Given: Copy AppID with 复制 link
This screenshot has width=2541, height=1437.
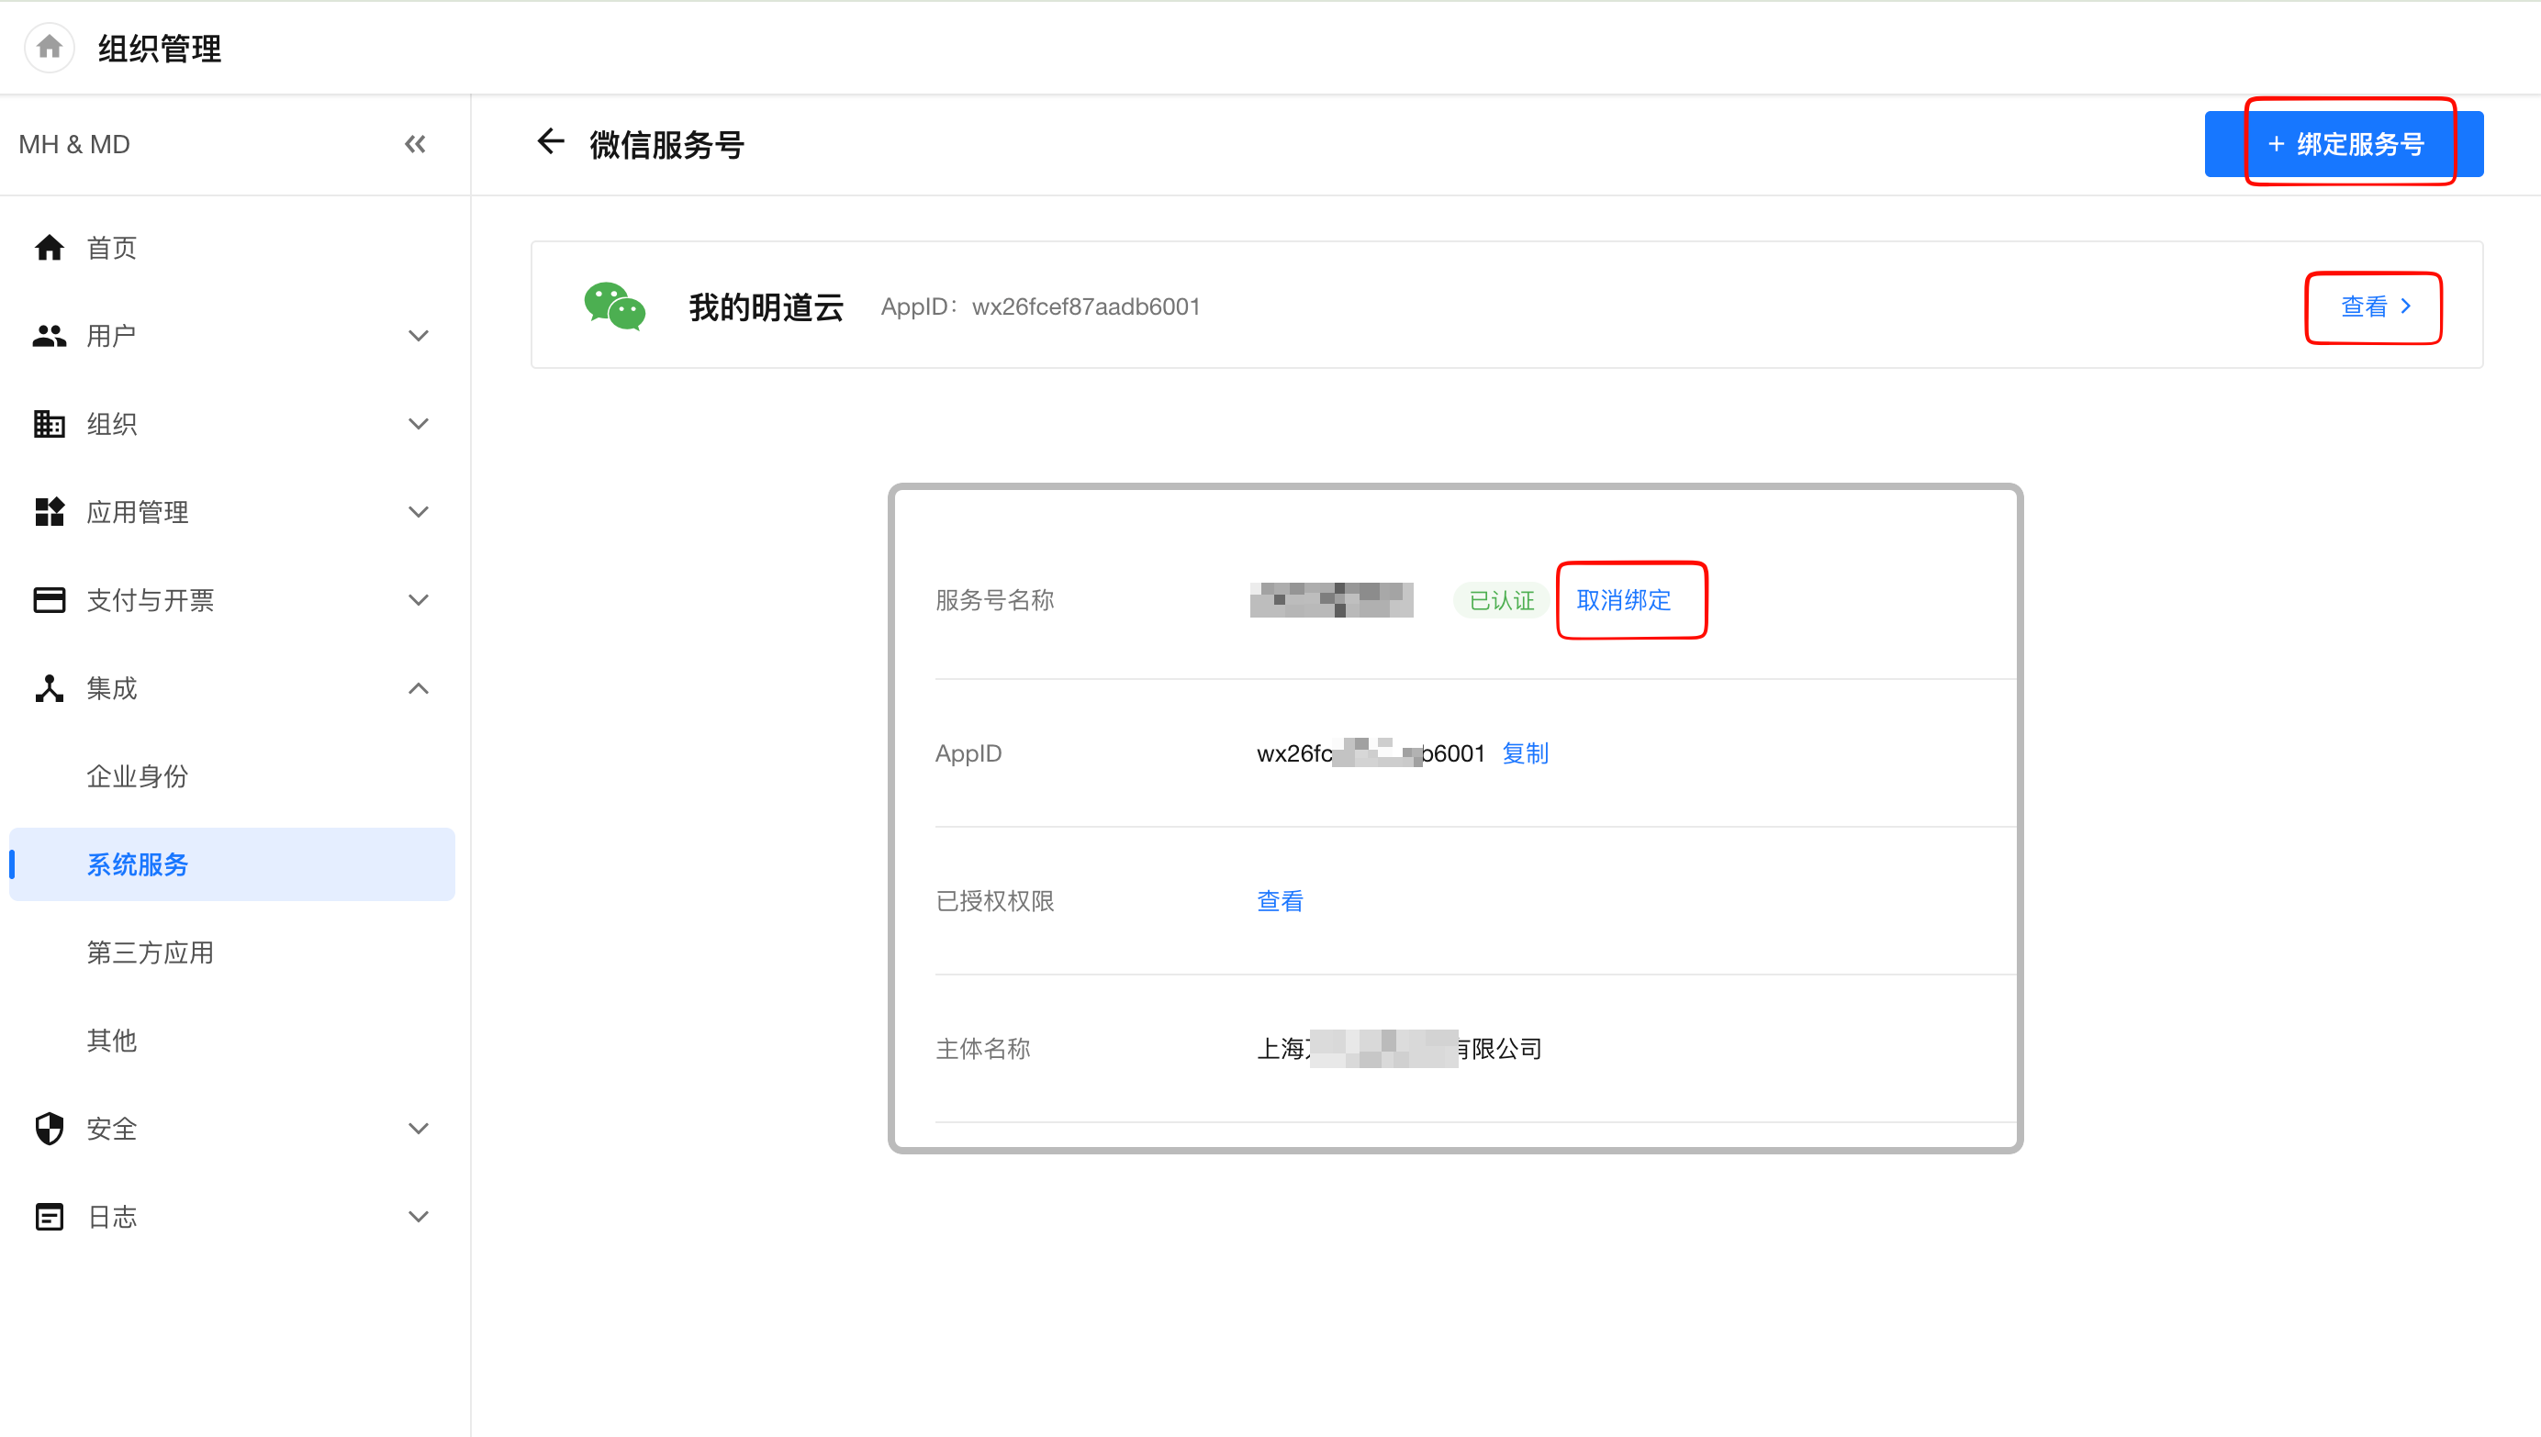Looking at the screenshot, I should click(1524, 753).
